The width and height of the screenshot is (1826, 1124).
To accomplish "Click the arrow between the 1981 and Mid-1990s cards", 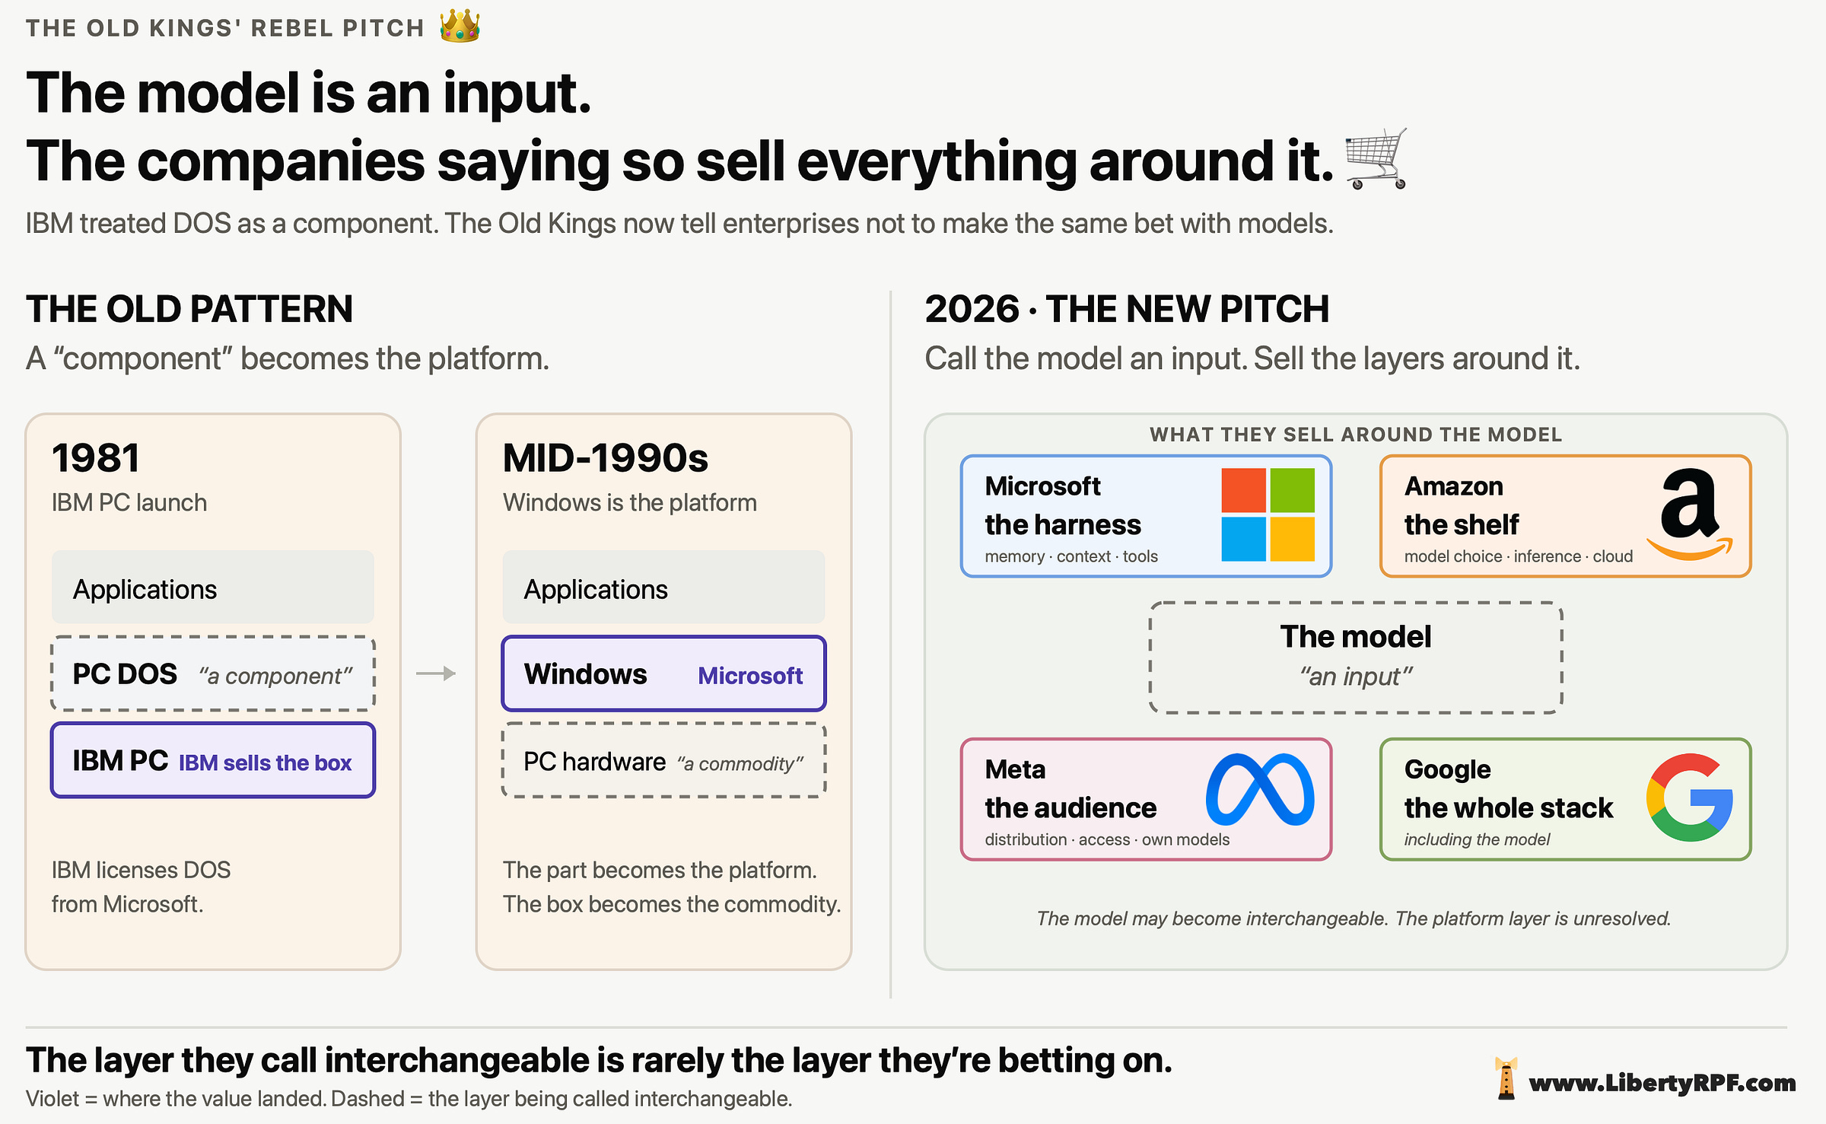I will (x=436, y=673).
